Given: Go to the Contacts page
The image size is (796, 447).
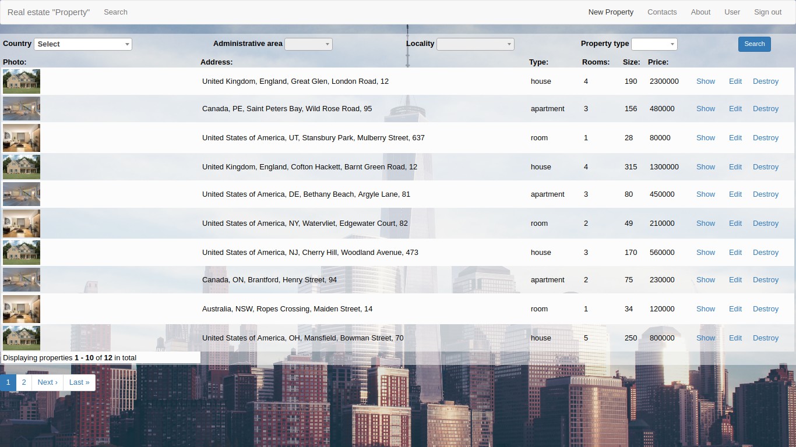Looking at the screenshot, I should click(662, 12).
